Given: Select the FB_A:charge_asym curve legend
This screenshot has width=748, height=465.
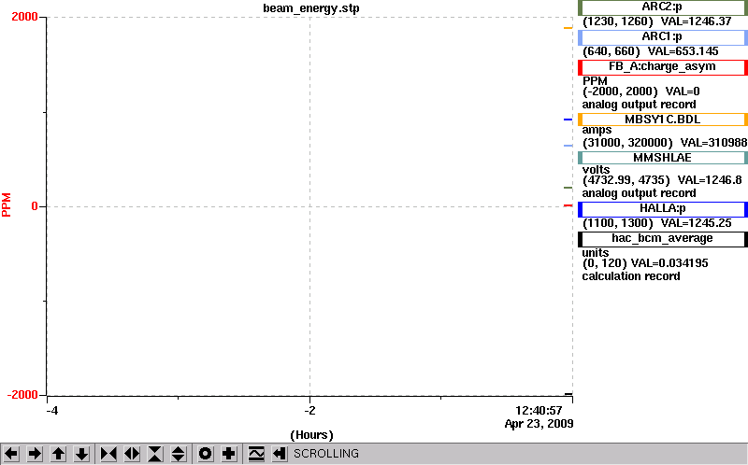Looking at the screenshot, I should pyautogui.click(x=663, y=67).
